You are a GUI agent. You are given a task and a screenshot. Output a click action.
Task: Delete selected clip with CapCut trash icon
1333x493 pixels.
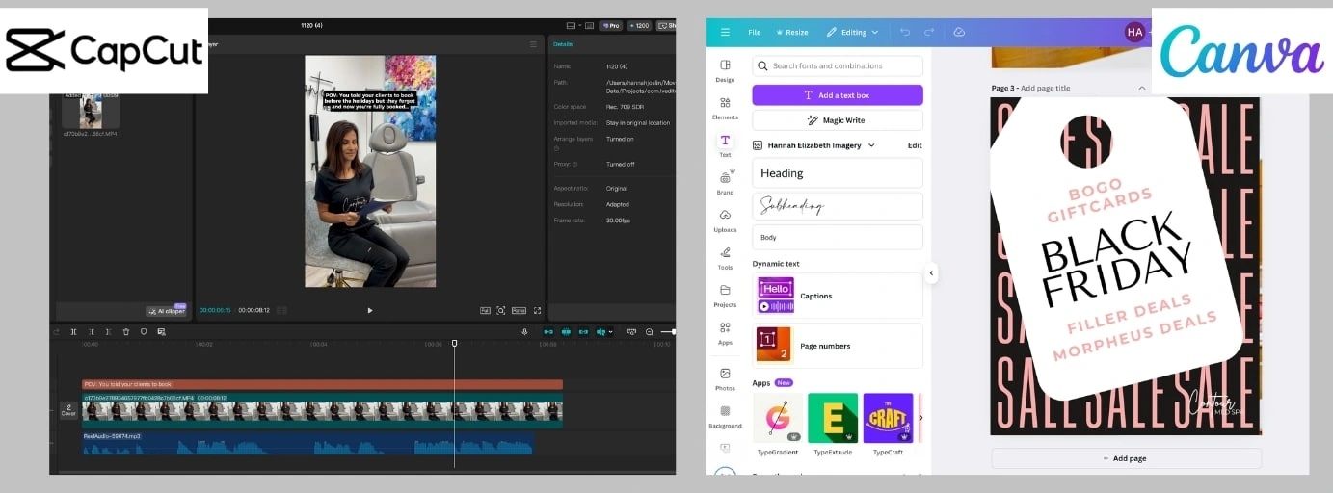point(126,331)
